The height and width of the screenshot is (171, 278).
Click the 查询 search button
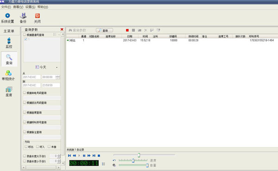(104, 31)
